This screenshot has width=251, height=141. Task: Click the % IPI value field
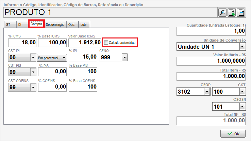pos(83,57)
